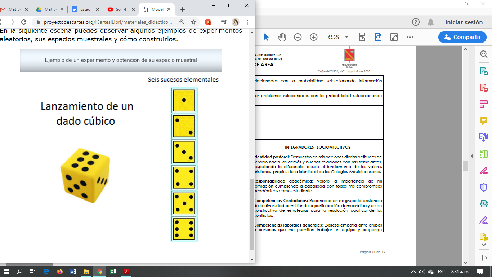Select the arrow selection tool in Acrobat

click(266, 37)
